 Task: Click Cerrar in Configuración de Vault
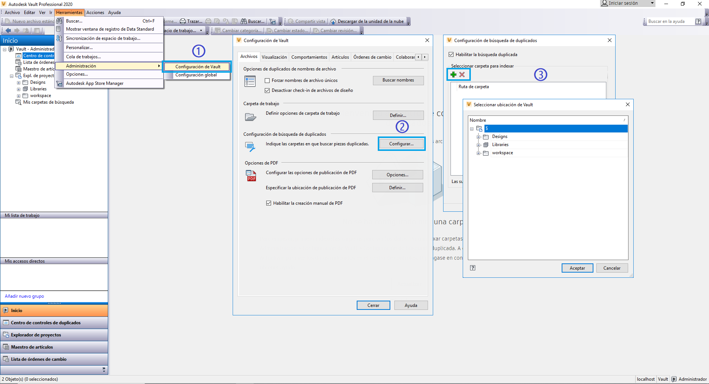click(x=373, y=305)
